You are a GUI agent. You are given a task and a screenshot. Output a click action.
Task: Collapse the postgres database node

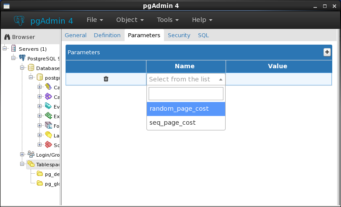[31, 77]
